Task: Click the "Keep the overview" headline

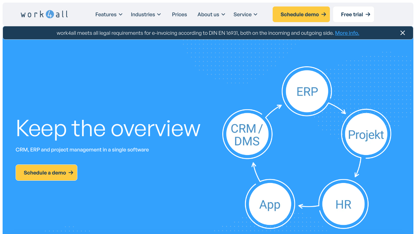Action: coord(108,128)
